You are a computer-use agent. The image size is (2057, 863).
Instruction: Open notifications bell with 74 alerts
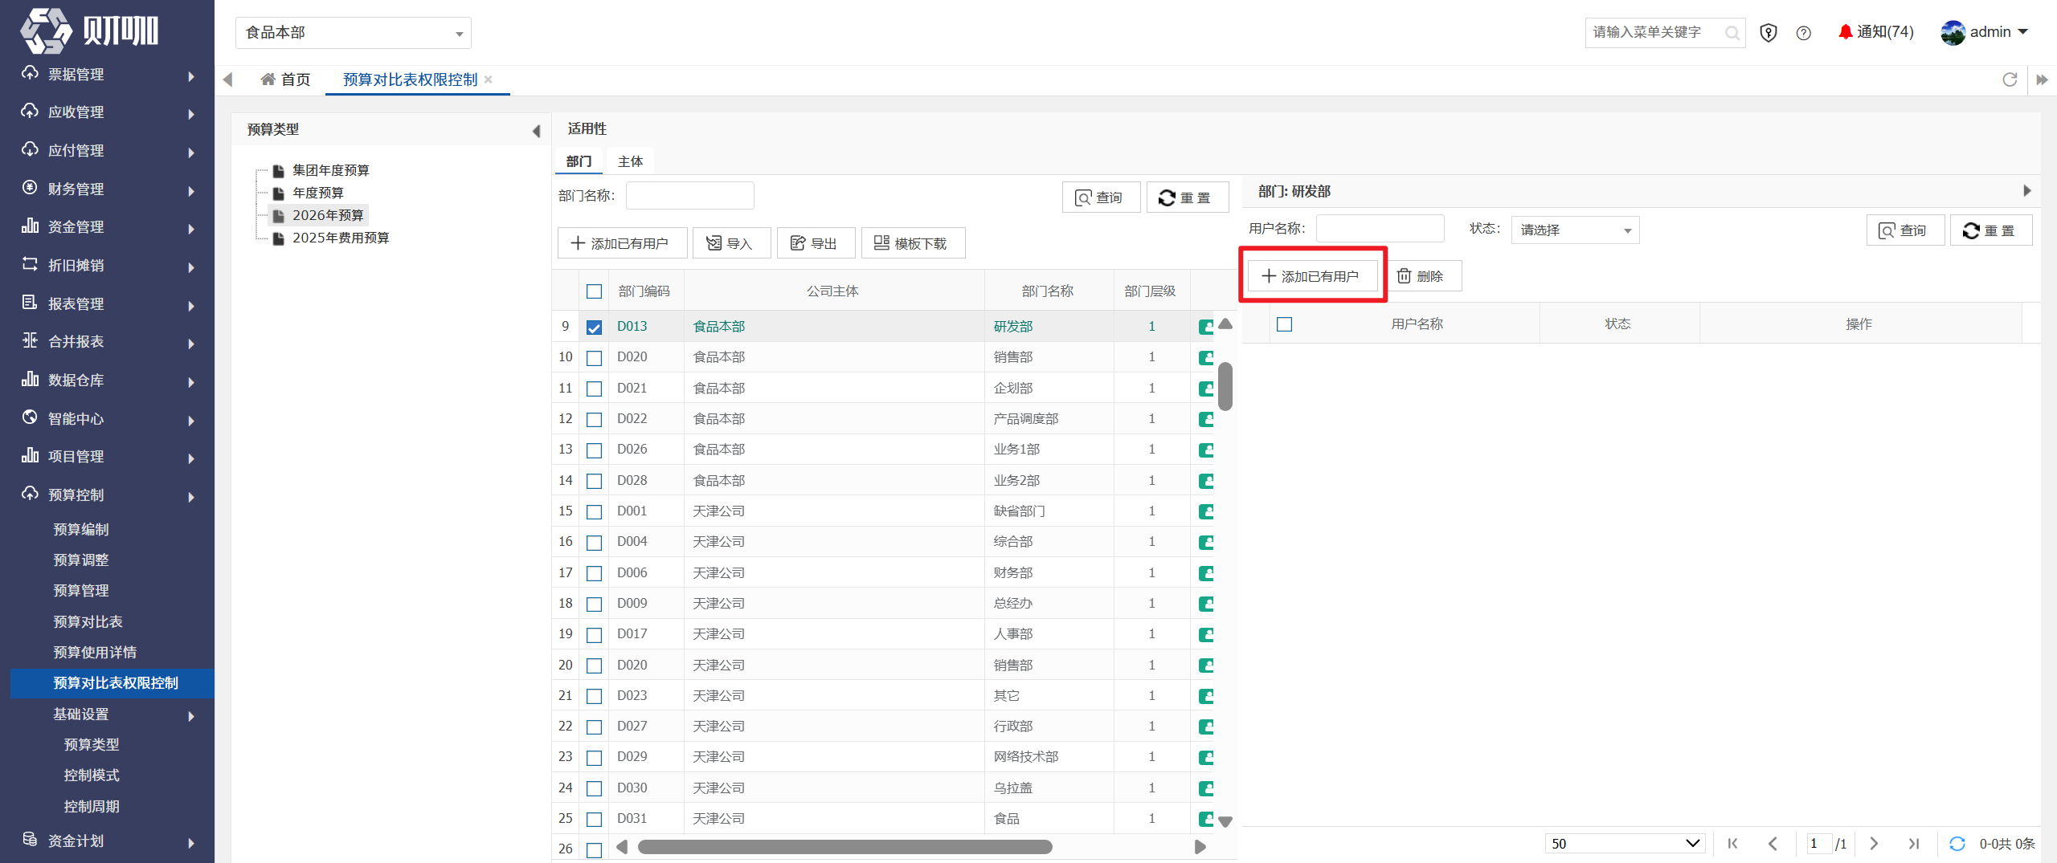pyautogui.click(x=1875, y=32)
